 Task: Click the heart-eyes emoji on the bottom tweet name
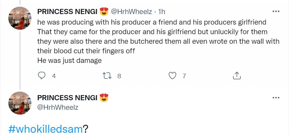104,98
